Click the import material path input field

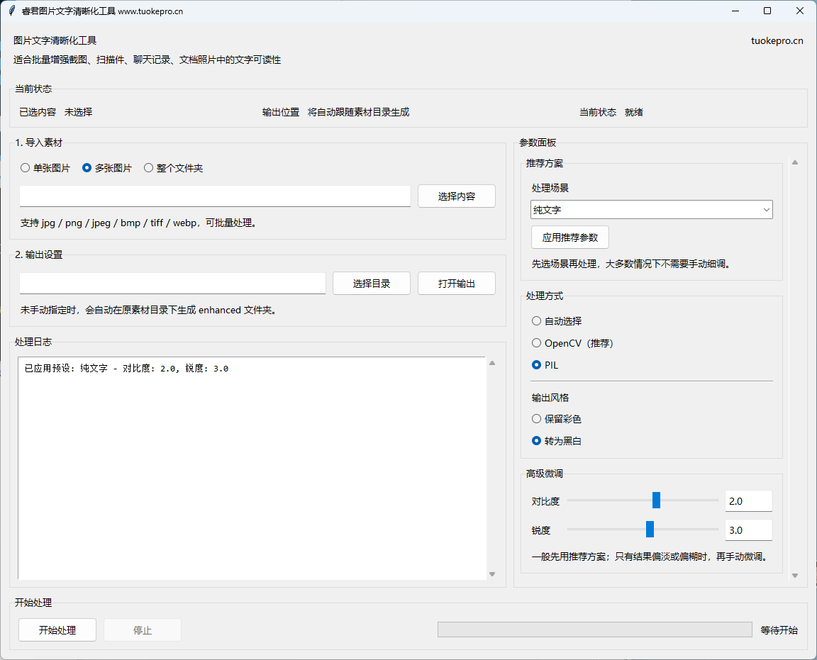point(215,196)
